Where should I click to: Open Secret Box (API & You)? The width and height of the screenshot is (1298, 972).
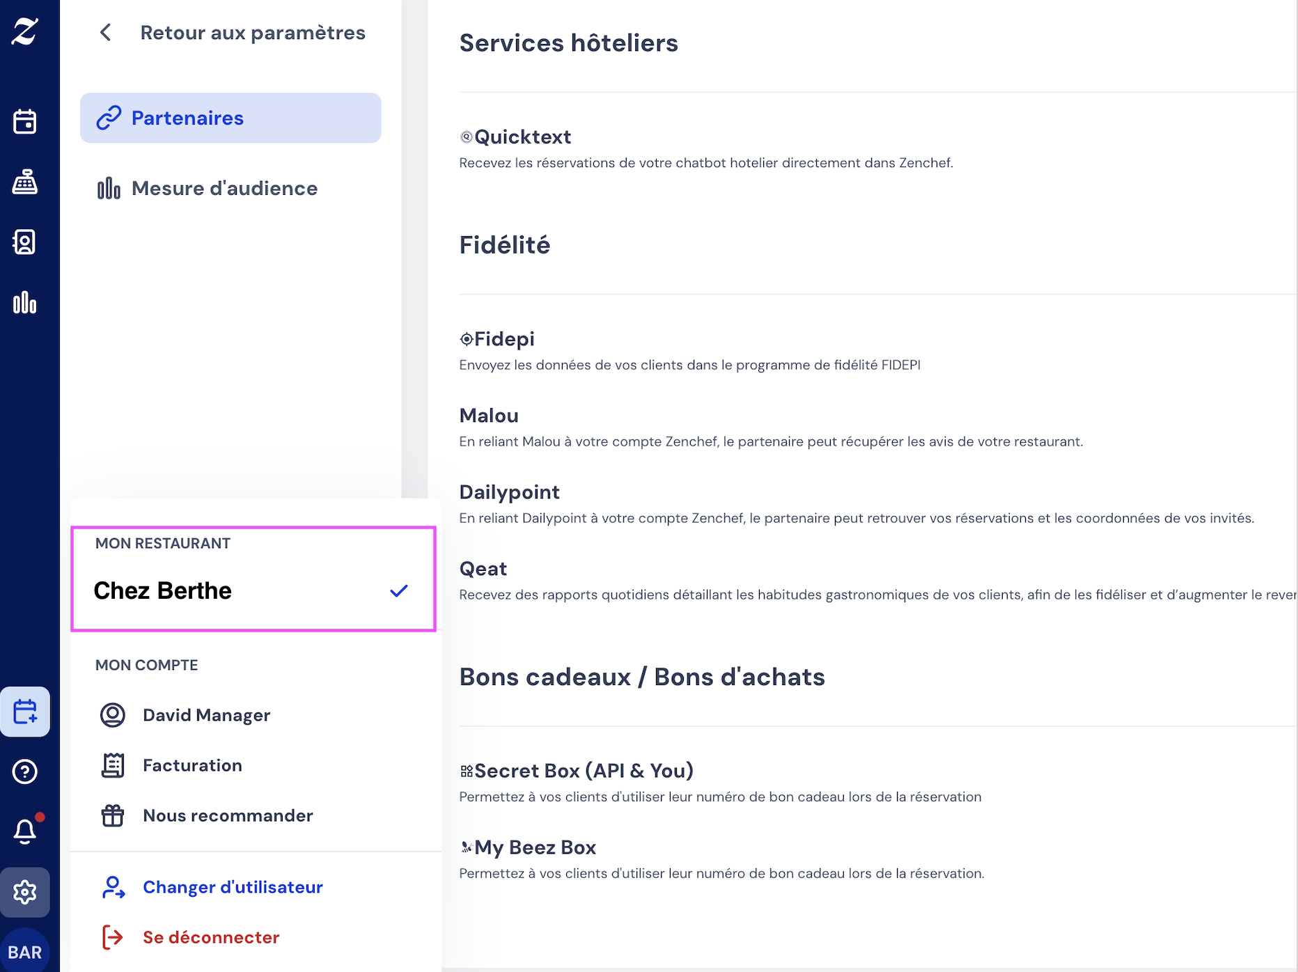click(x=584, y=771)
